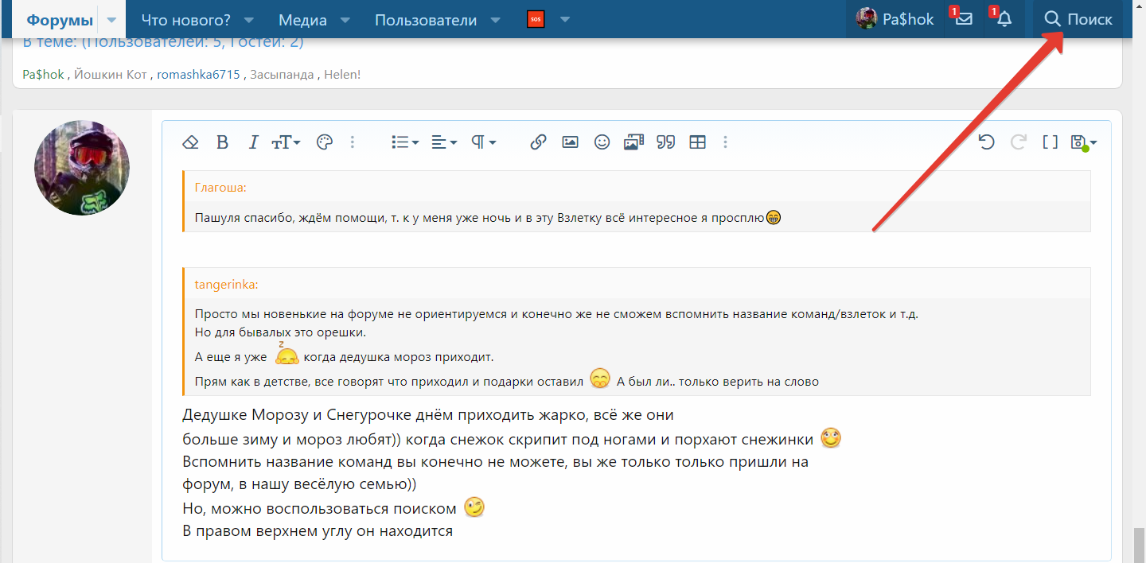Open the inbox messages envelope icon
This screenshot has height=563, width=1146.
click(964, 19)
